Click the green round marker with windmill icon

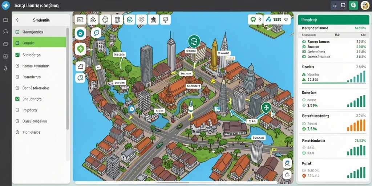(x=266, y=108)
